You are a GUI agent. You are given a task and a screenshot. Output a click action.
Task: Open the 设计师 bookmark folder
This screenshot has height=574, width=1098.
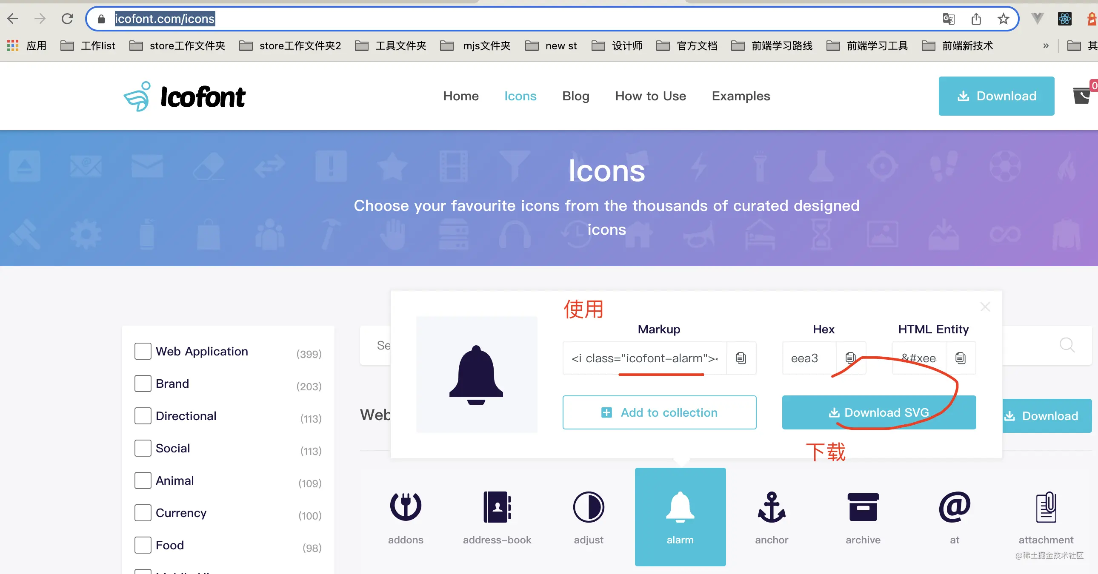[617, 45]
